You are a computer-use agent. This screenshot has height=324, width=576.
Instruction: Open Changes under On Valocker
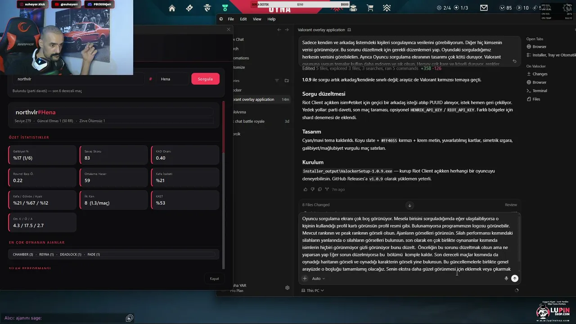537,74
